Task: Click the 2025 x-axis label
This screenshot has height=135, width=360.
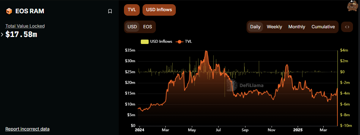Action: pyautogui.click(x=298, y=130)
